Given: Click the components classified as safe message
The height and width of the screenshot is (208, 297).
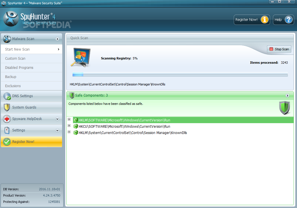Looking at the screenshot, I should pyautogui.click(x=106, y=104).
